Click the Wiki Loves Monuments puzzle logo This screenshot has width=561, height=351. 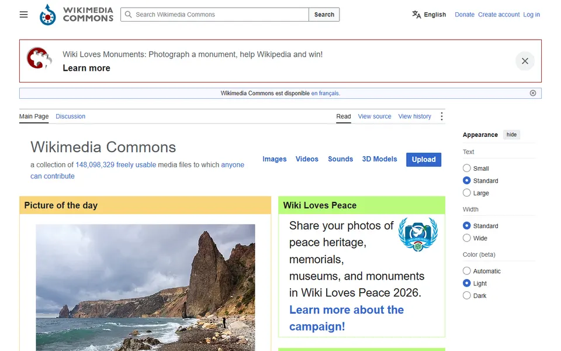[39, 58]
